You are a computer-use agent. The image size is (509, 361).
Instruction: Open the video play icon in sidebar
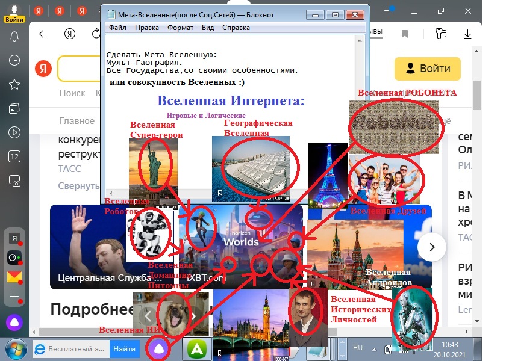pos(14,132)
